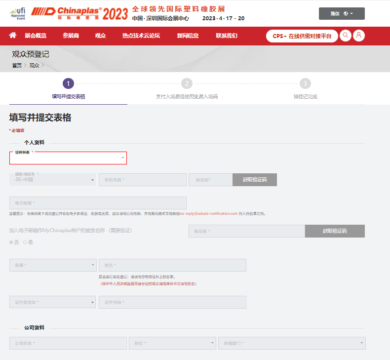This screenshot has width=390, height=360.
Task: Select the 是 radio button
Action: point(25,242)
